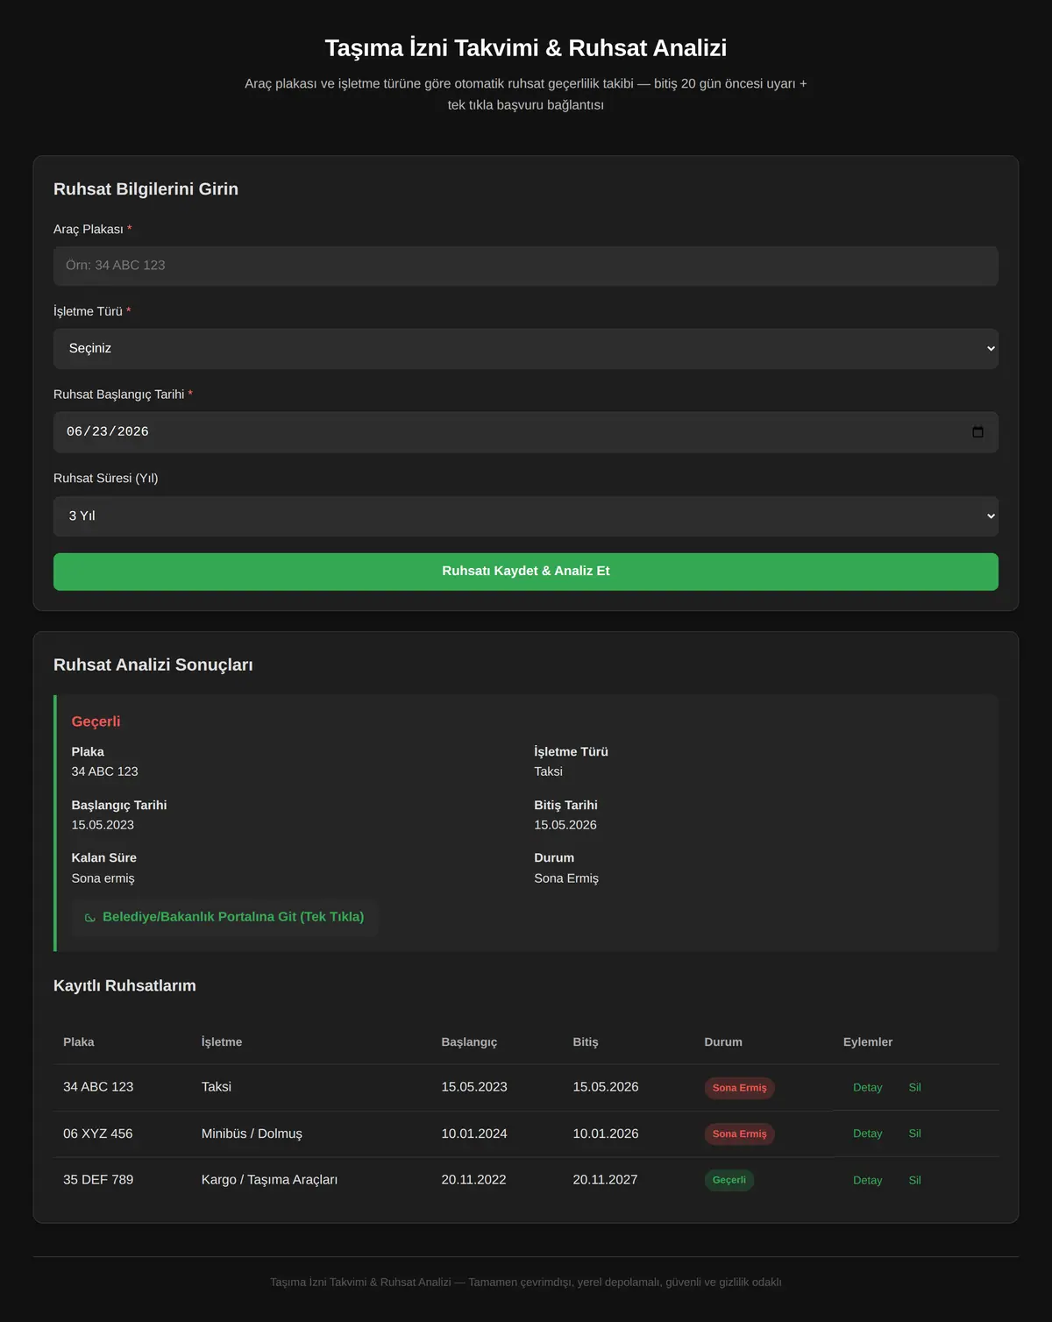Click the Kalan Süre value Sona ermiş

click(103, 878)
